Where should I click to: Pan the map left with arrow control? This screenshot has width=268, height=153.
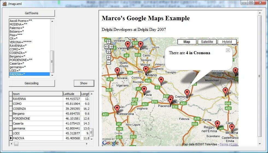(106, 47)
